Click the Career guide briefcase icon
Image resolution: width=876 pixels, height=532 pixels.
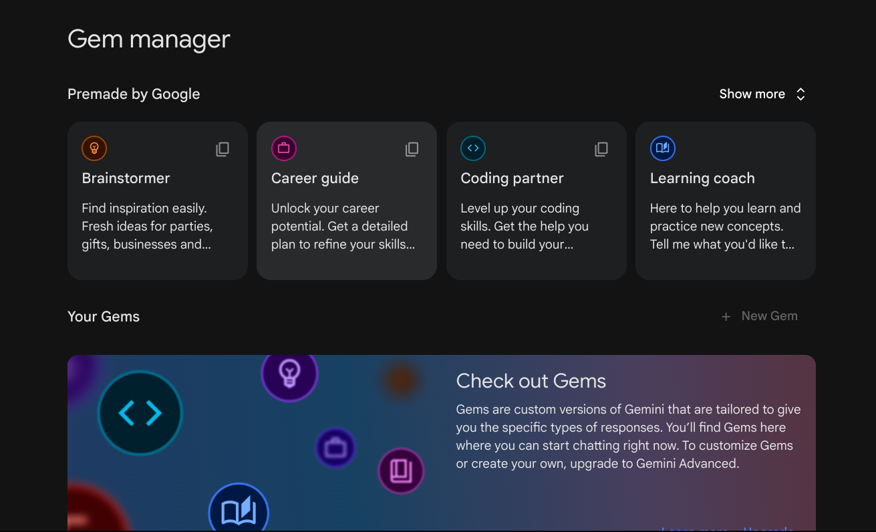click(x=284, y=148)
